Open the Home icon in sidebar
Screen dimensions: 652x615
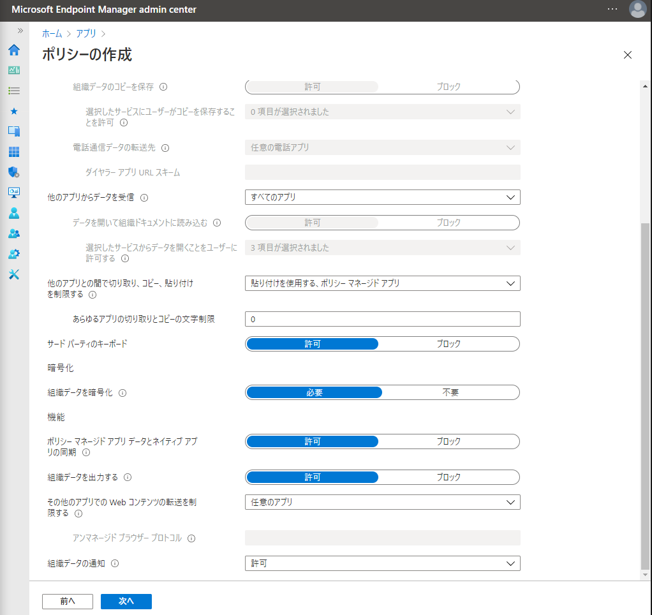click(x=14, y=50)
